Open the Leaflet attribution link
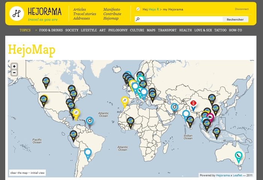 pos(237,175)
